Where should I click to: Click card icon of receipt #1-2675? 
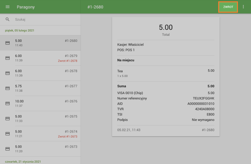tap(7, 118)
